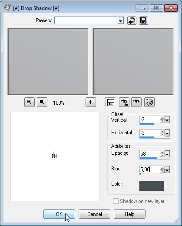
Task: Click the proof eye icon
Action: [x=136, y=102]
